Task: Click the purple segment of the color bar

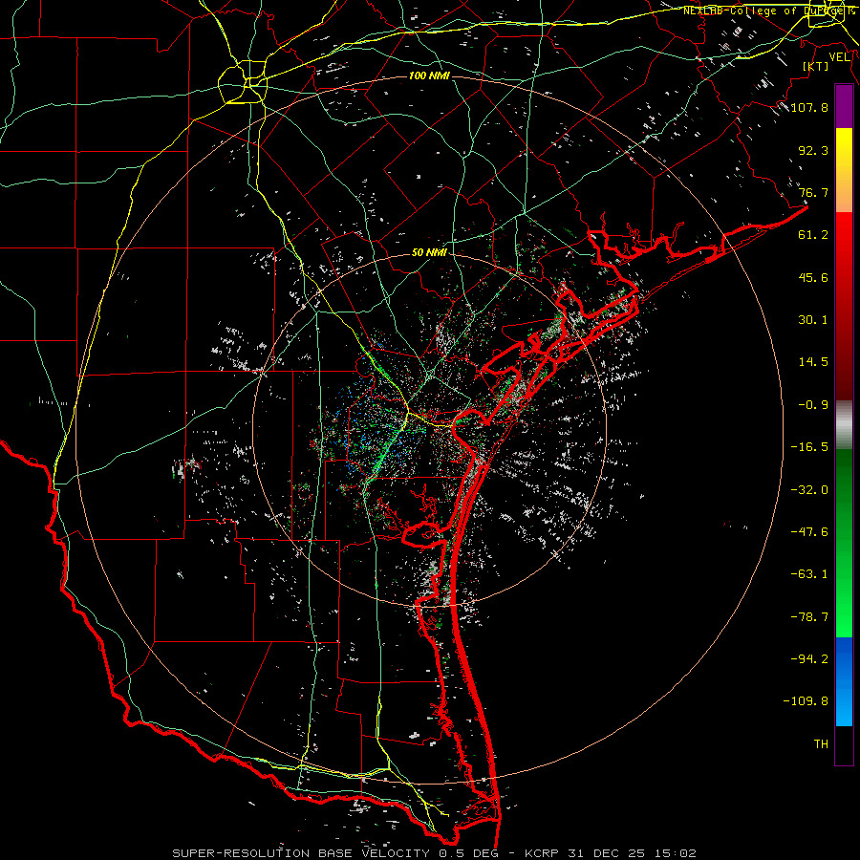Action: 844,106
